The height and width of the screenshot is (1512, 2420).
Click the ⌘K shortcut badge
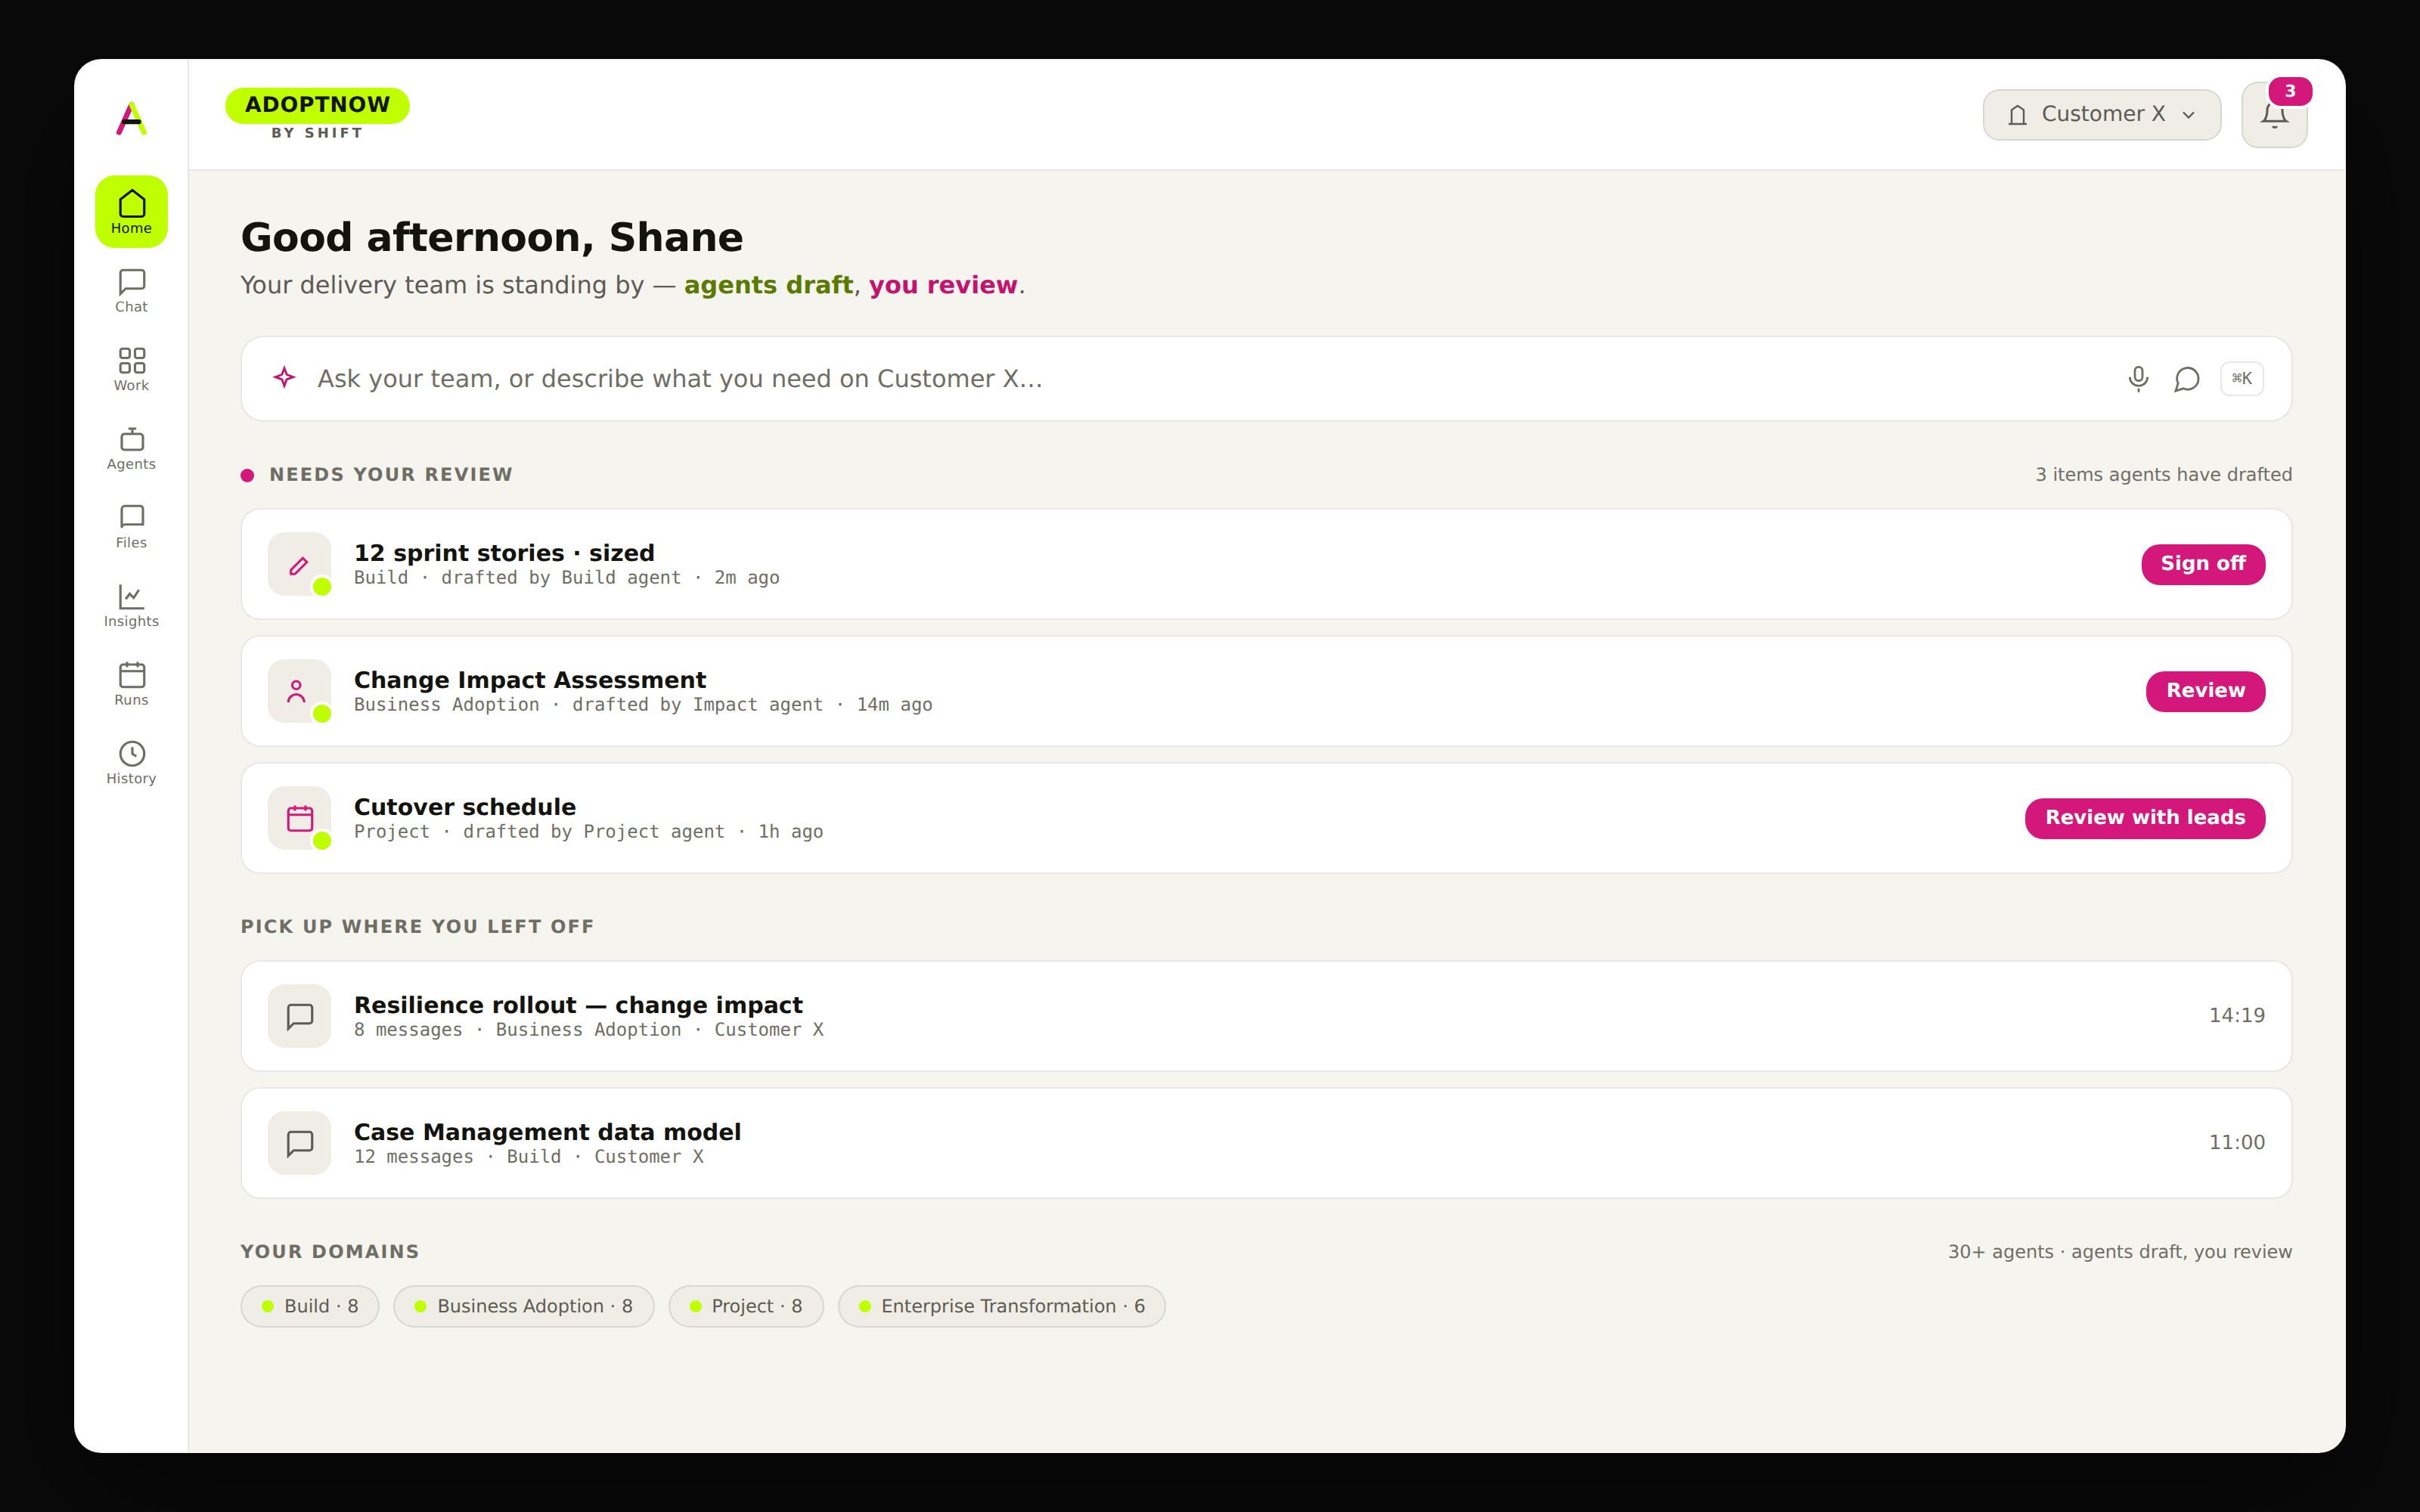click(x=2242, y=379)
